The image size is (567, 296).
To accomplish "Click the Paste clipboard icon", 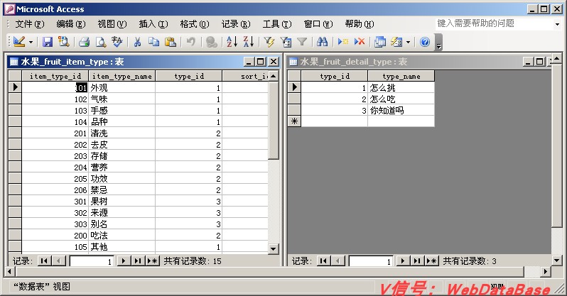I will click(171, 42).
